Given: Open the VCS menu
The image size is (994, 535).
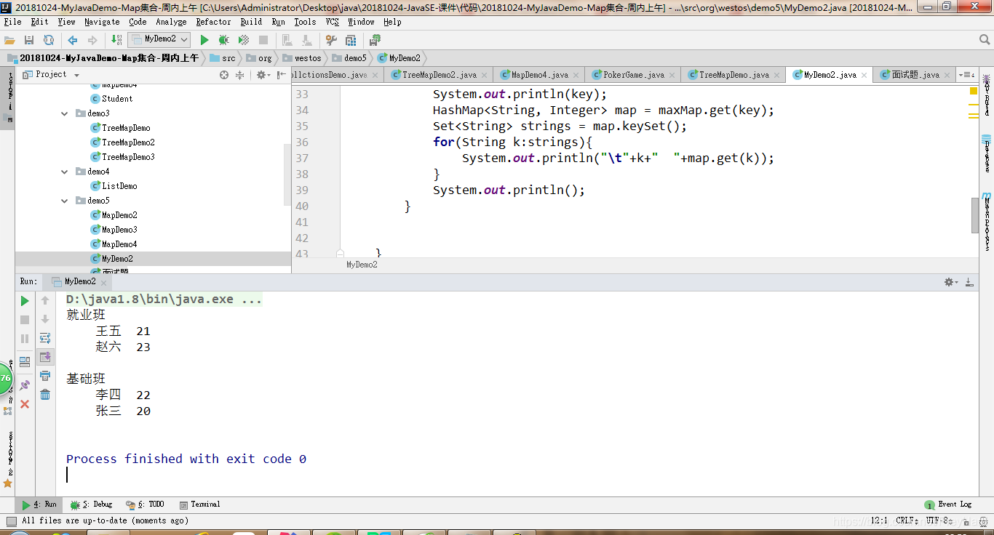Looking at the screenshot, I should [x=332, y=22].
